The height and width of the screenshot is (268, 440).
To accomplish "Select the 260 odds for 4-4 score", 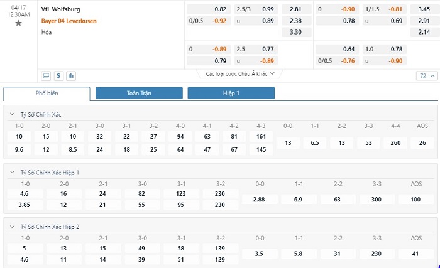I will [x=394, y=143].
